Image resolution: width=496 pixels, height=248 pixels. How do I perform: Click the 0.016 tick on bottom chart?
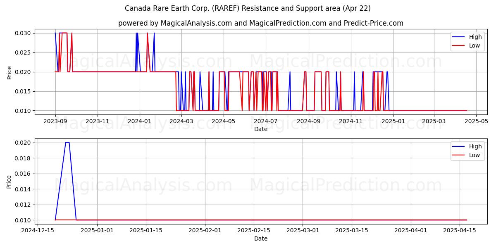coord(23,174)
